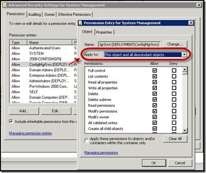Select the Domain Admins entry
Image resolution: width=206 pixels, height=173 pixels.
43,70
